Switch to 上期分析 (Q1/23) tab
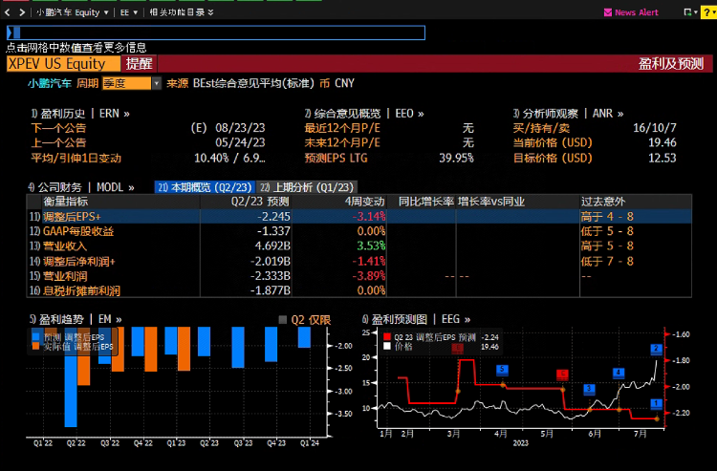The width and height of the screenshot is (717, 471). [x=307, y=187]
